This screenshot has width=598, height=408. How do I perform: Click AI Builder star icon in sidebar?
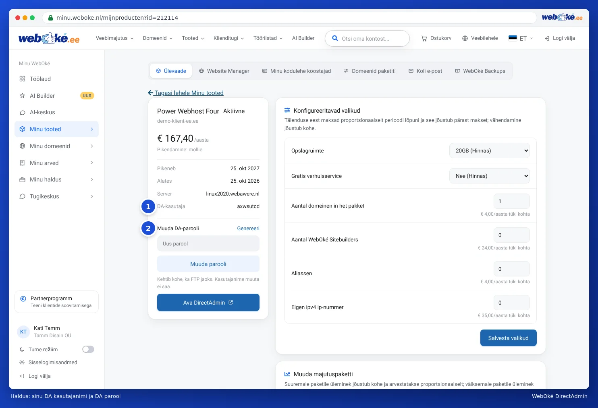pyautogui.click(x=22, y=96)
